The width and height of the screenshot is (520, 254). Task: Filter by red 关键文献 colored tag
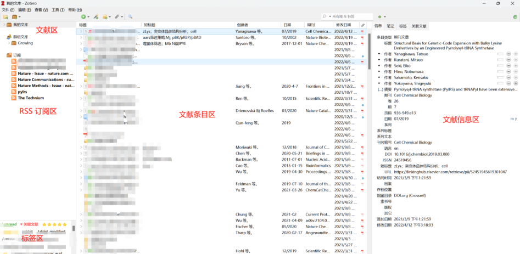(x=29, y=224)
